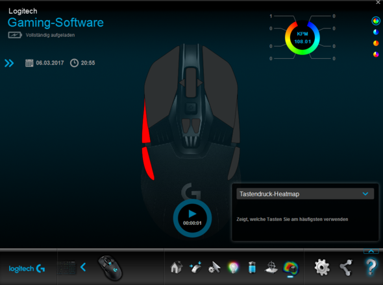Click the battery charge status icon
Screen dimensions: 383x285
pos(15,35)
